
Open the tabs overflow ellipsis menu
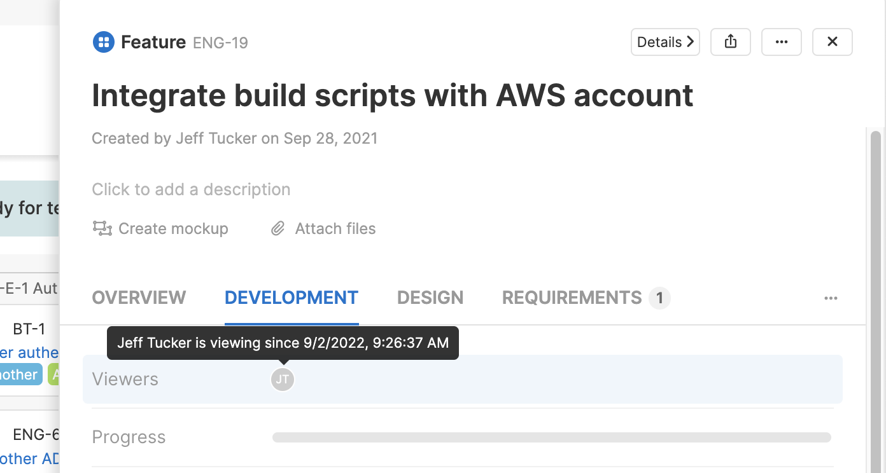tap(831, 298)
